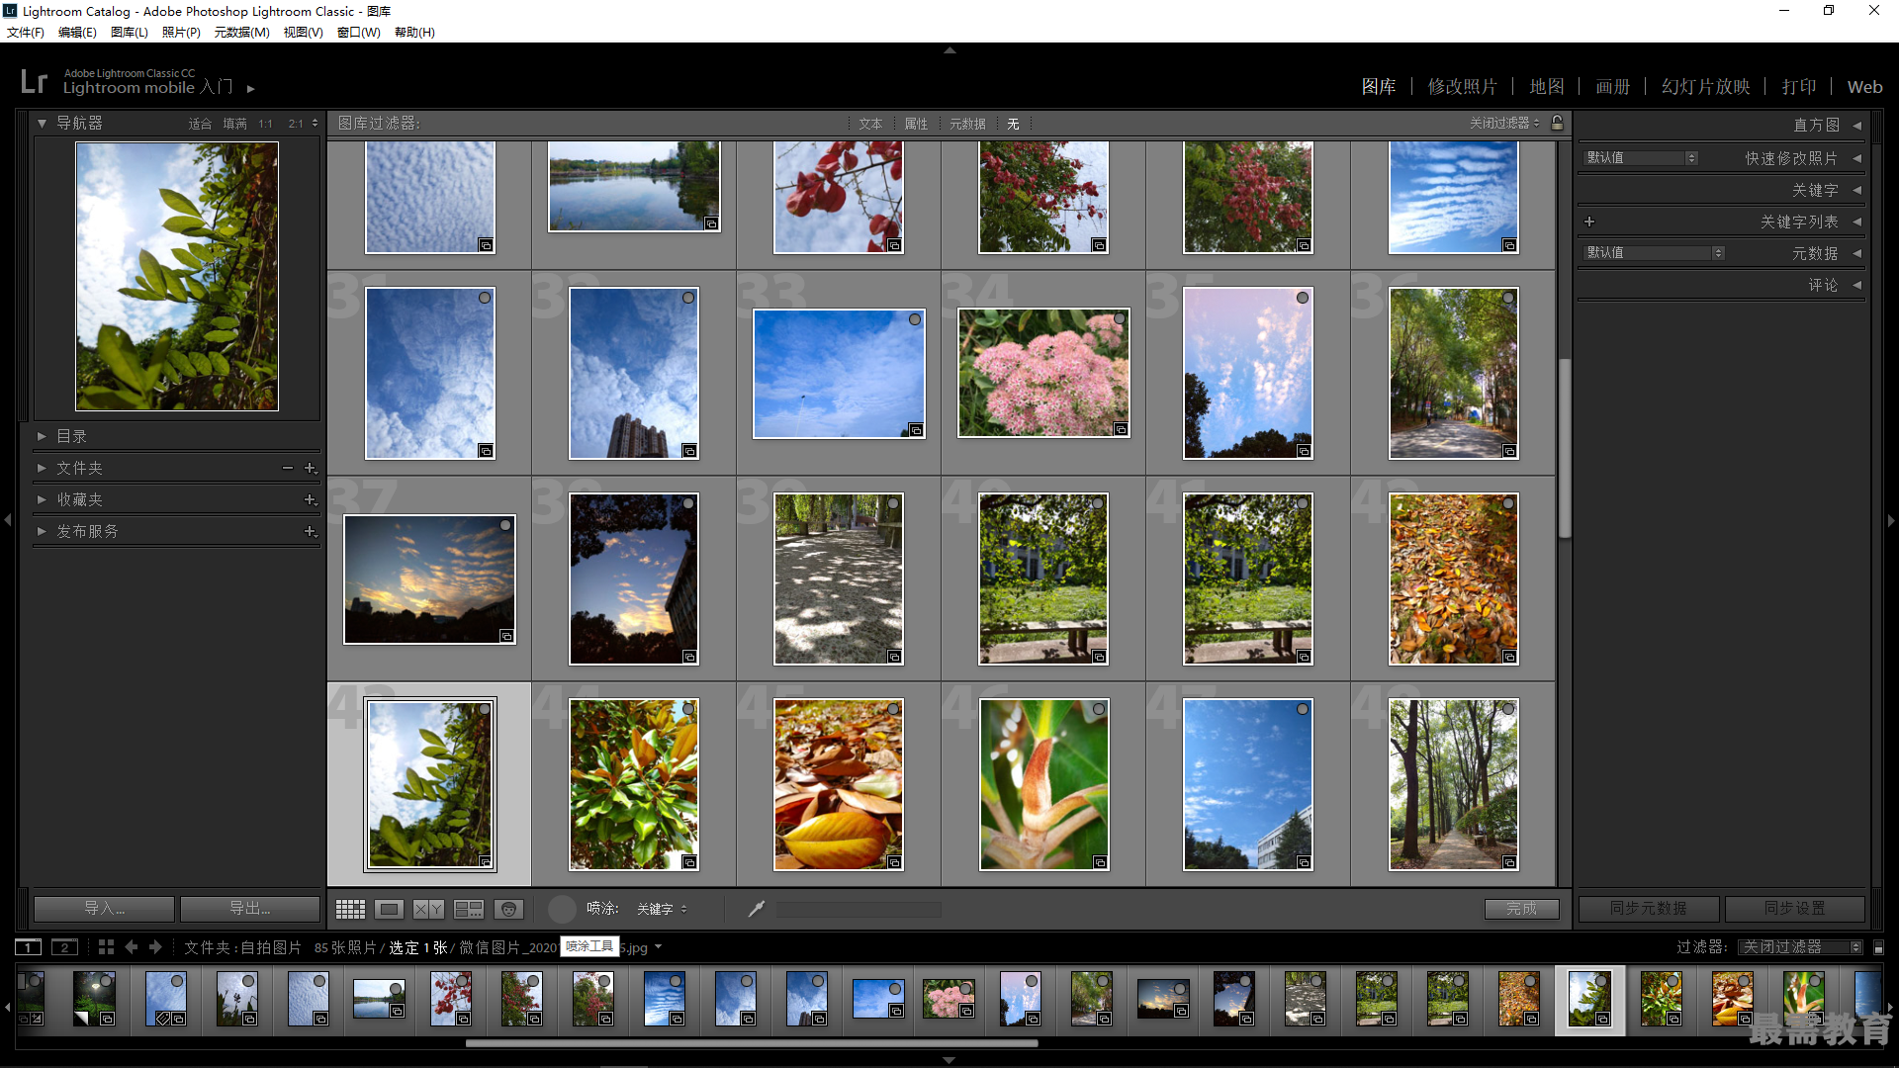Switch to grid view icon
Image resolution: width=1899 pixels, height=1068 pixels.
pos(350,909)
